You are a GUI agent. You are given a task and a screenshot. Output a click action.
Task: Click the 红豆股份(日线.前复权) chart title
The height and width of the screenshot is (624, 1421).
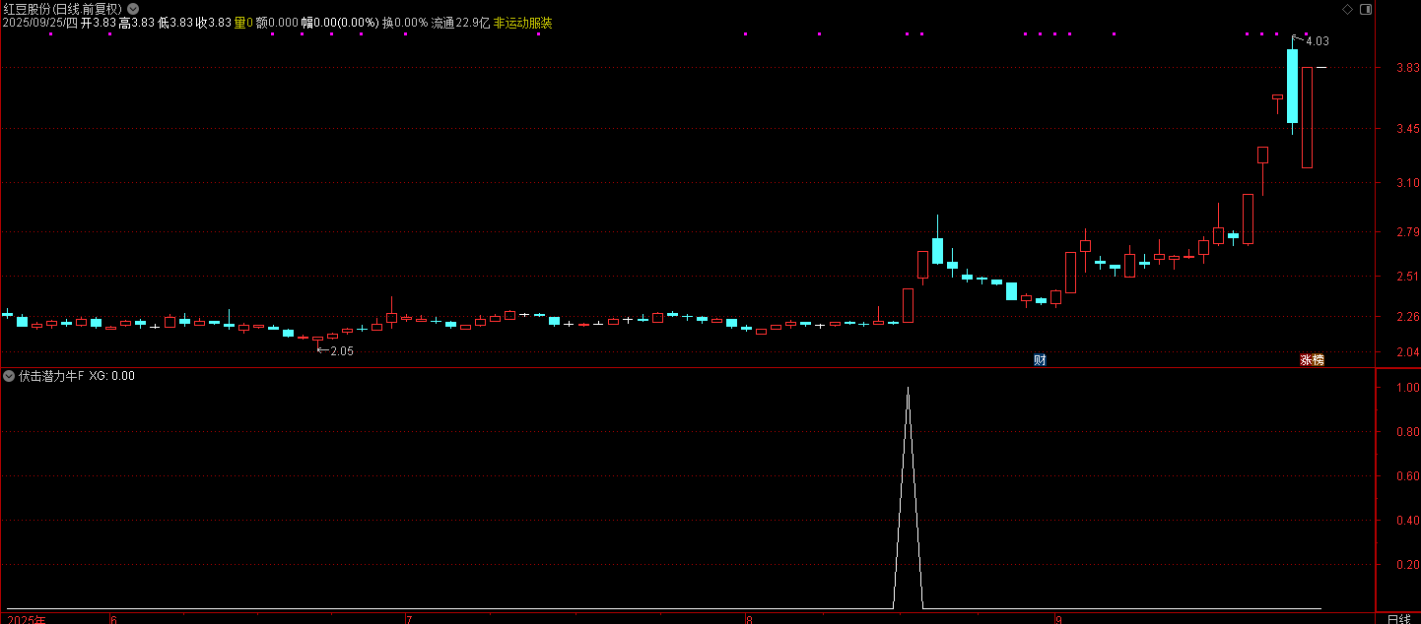63,9
